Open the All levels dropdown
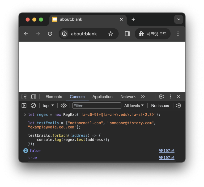The image size is (204, 187). click(x=134, y=106)
